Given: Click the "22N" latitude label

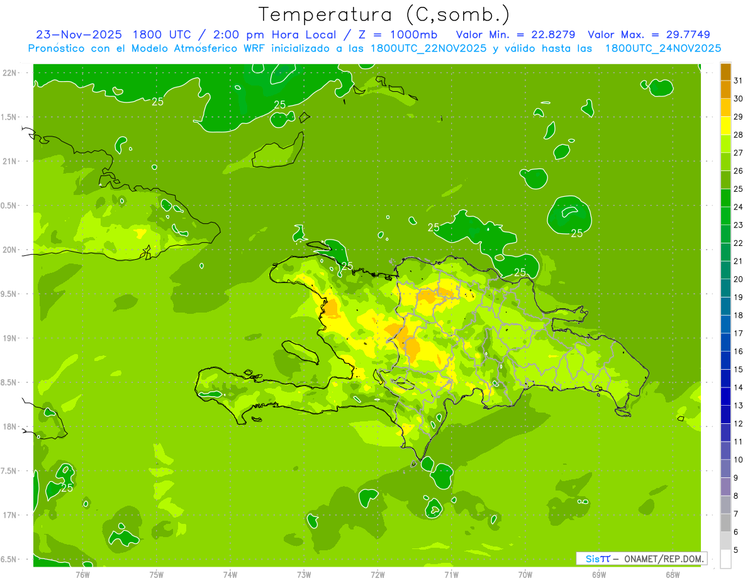Looking at the screenshot, I should [10, 73].
